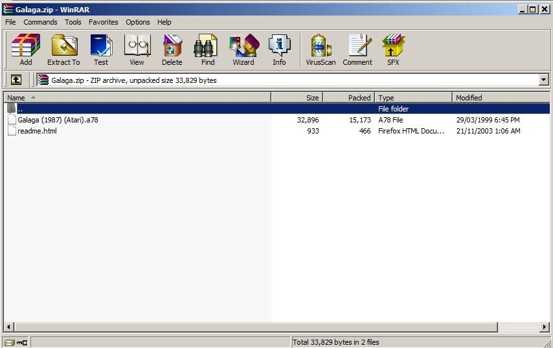
Task: Click the File folder type cell
Action: [x=393, y=109]
